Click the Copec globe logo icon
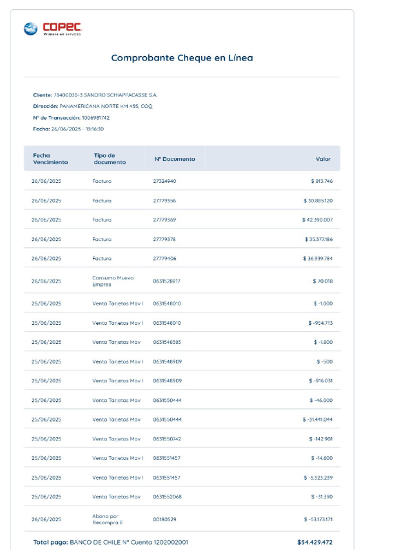The image size is (419, 559). [x=31, y=28]
